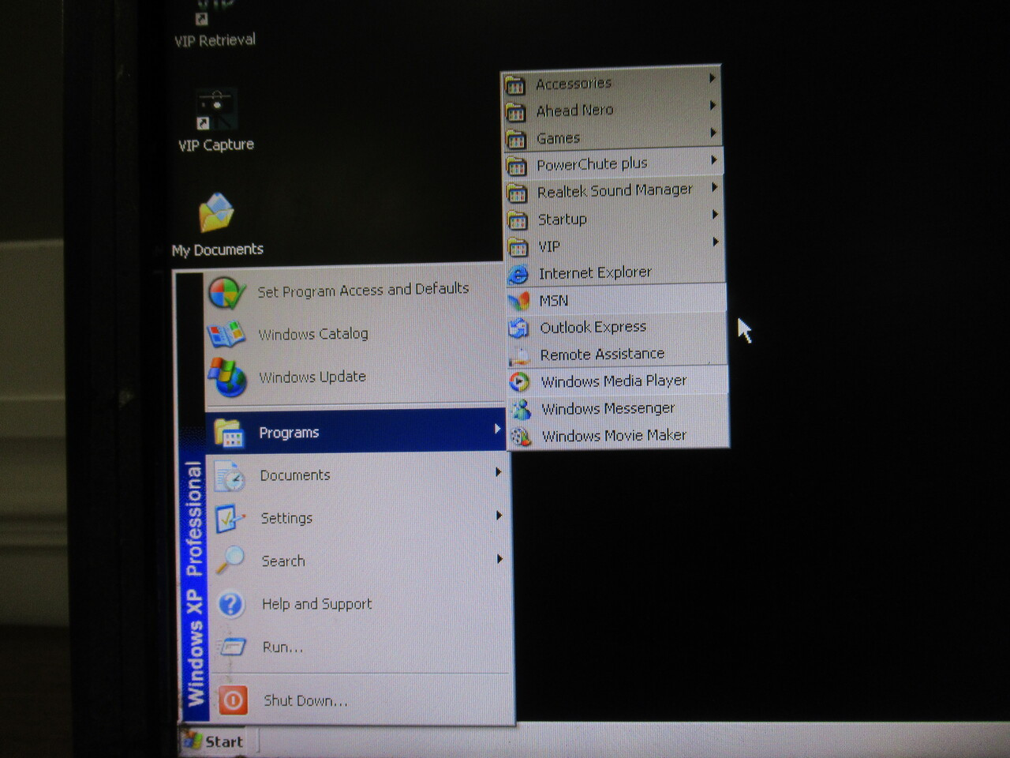Image resolution: width=1010 pixels, height=758 pixels.
Task: Click the Windows Media Player icon
Action: point(519,382)
